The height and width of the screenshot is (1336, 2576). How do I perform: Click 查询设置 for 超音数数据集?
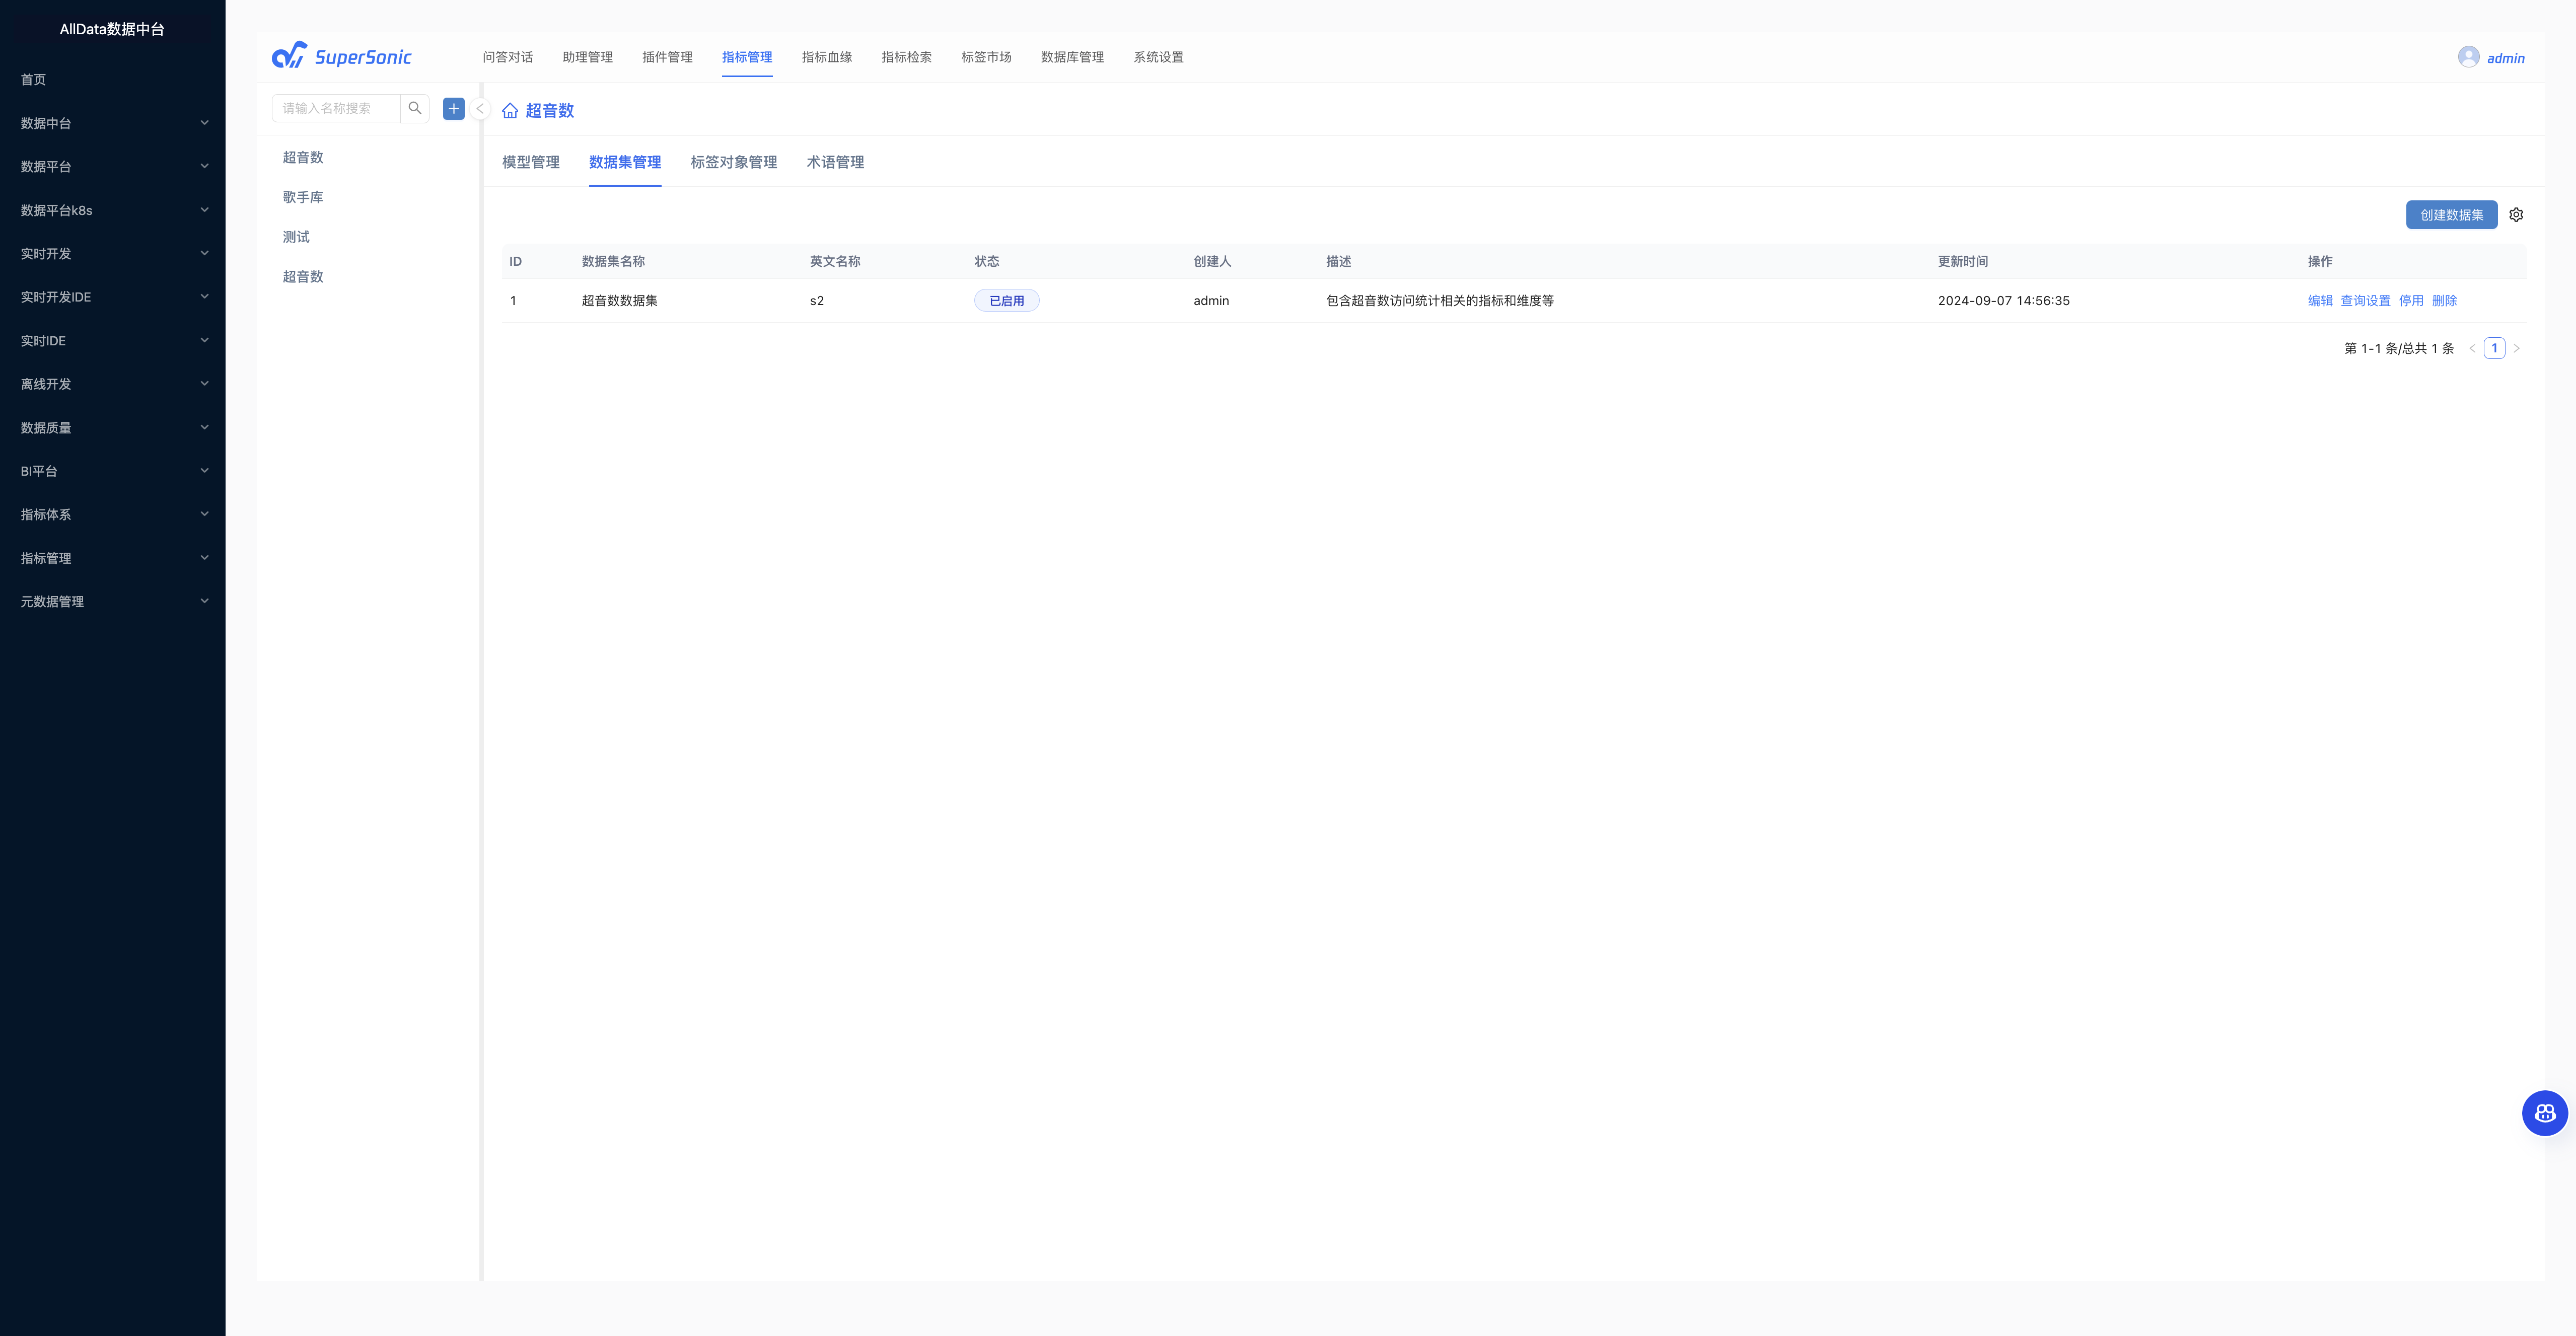pyautogui.click(x=2365, y=301)
